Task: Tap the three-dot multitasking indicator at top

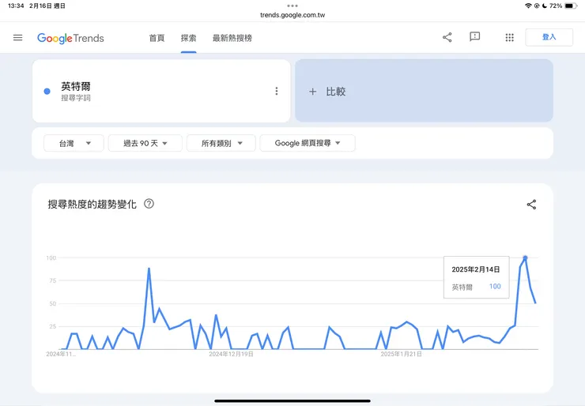Action: [292, 6]
